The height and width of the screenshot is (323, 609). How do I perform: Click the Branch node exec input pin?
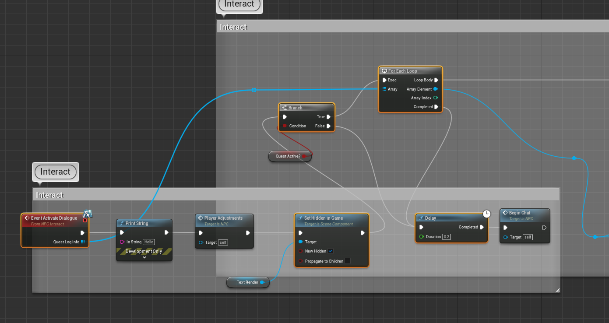[x=285, y=117]
